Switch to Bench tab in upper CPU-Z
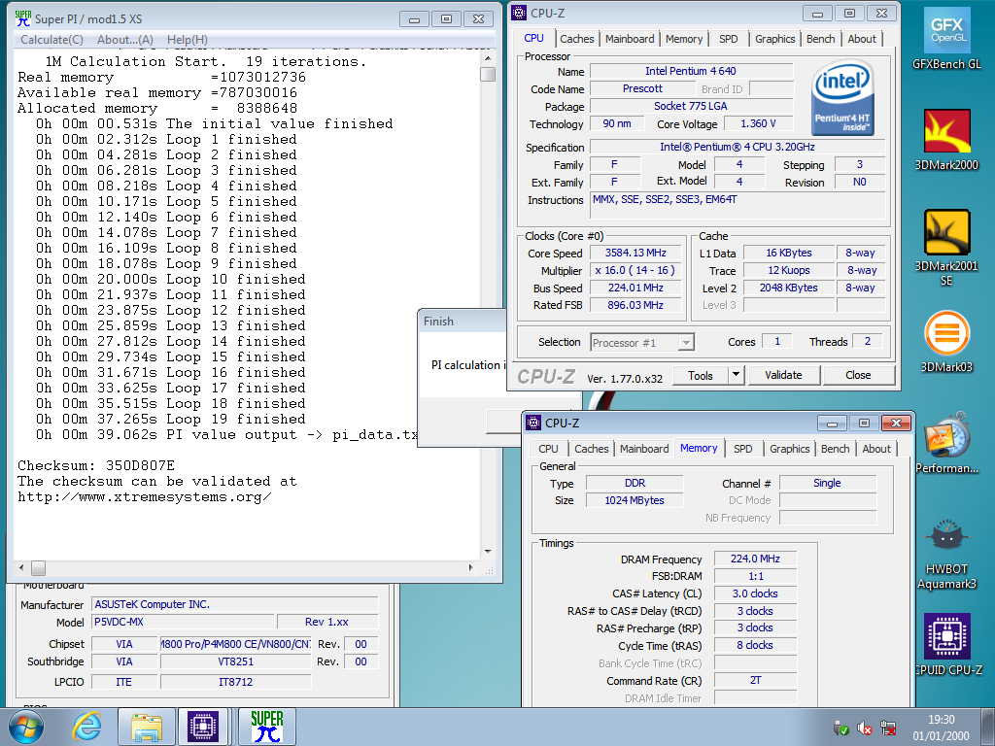The height and width of the screenshot is (746, 995). click(820, 39)
